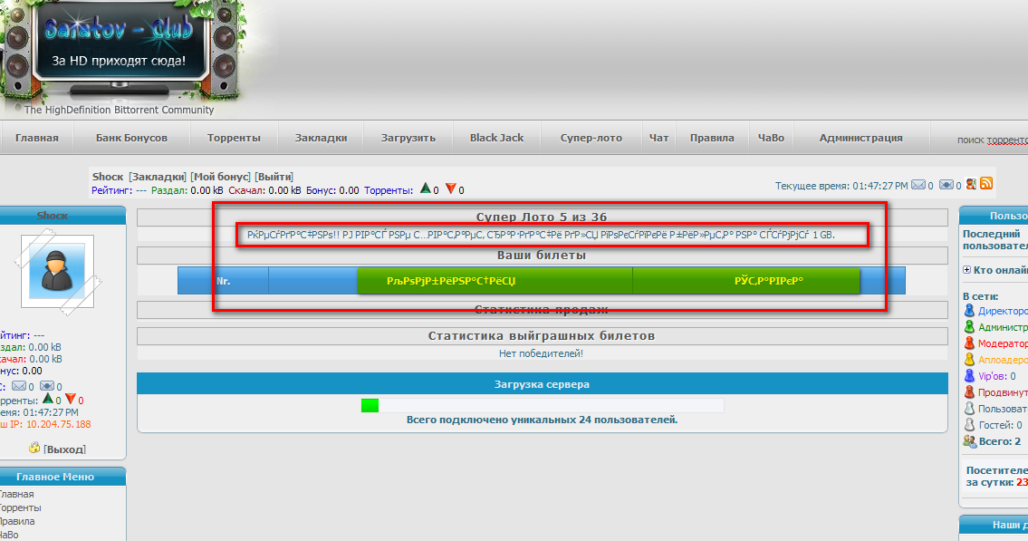Click the green up arrow in left panel

pos(48,399)
